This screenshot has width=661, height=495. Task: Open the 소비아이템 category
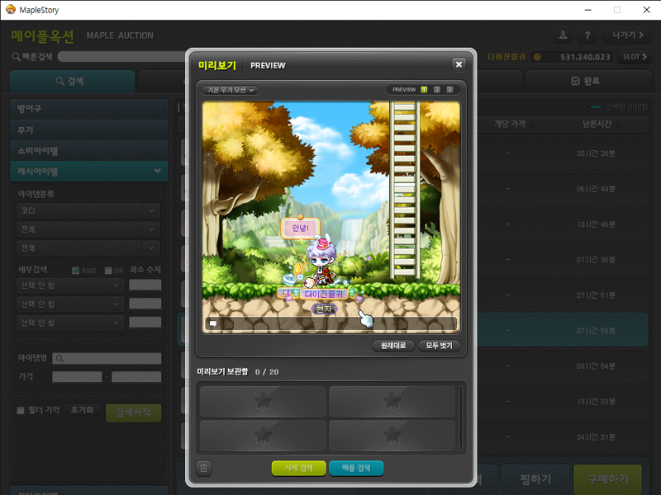[x=89, y=151]
